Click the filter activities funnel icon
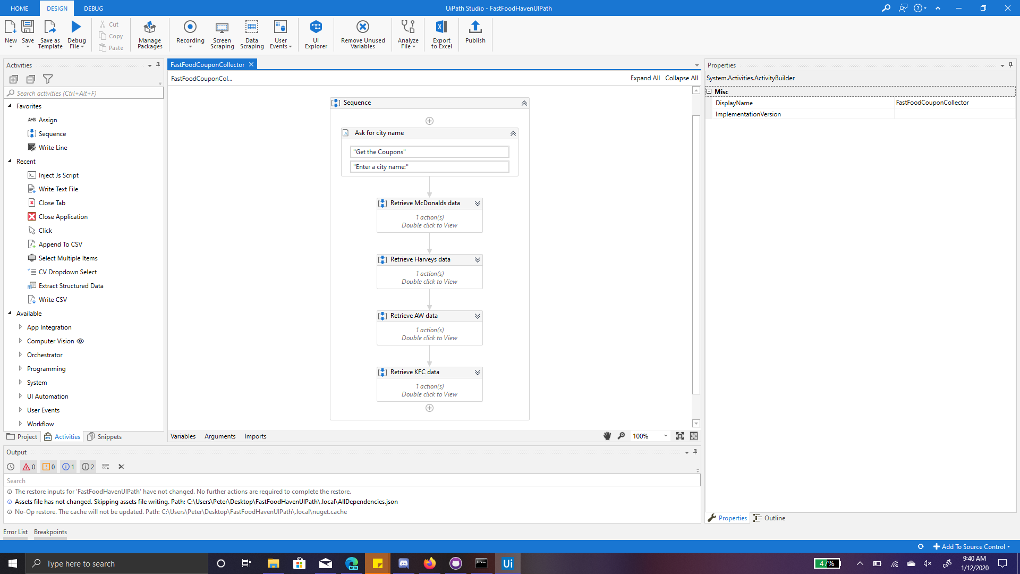The height and width of the screenshot is (574, 1020). [48, 79]
